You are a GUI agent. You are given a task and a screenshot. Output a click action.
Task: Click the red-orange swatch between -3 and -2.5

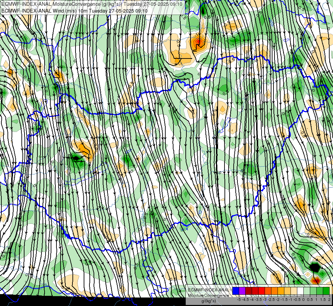pyautogui.click(x=268, y=291)
